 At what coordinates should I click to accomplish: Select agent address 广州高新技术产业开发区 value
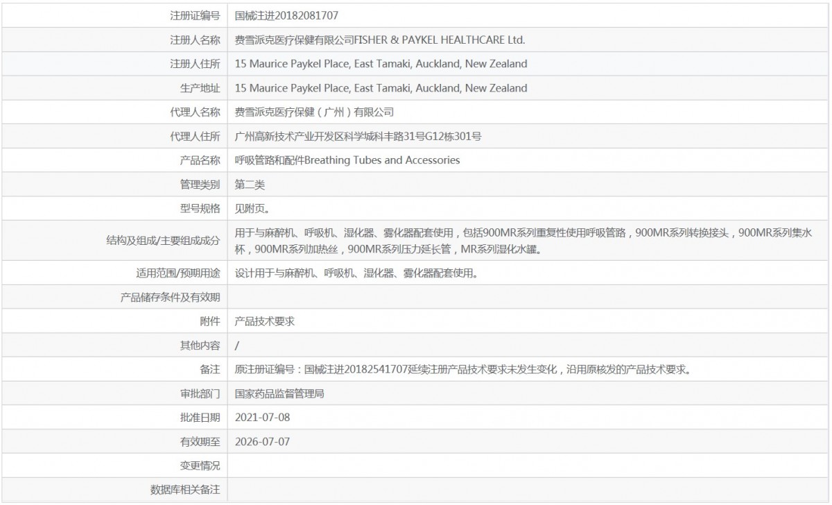358,136
